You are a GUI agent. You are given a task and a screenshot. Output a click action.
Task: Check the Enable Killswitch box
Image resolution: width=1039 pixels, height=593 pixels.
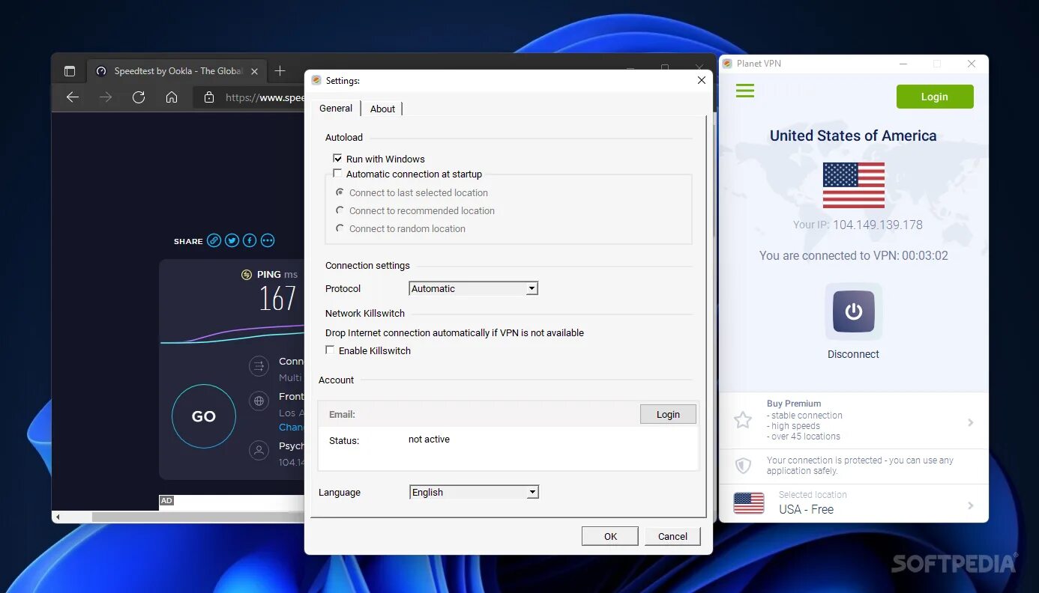point(330,350)
